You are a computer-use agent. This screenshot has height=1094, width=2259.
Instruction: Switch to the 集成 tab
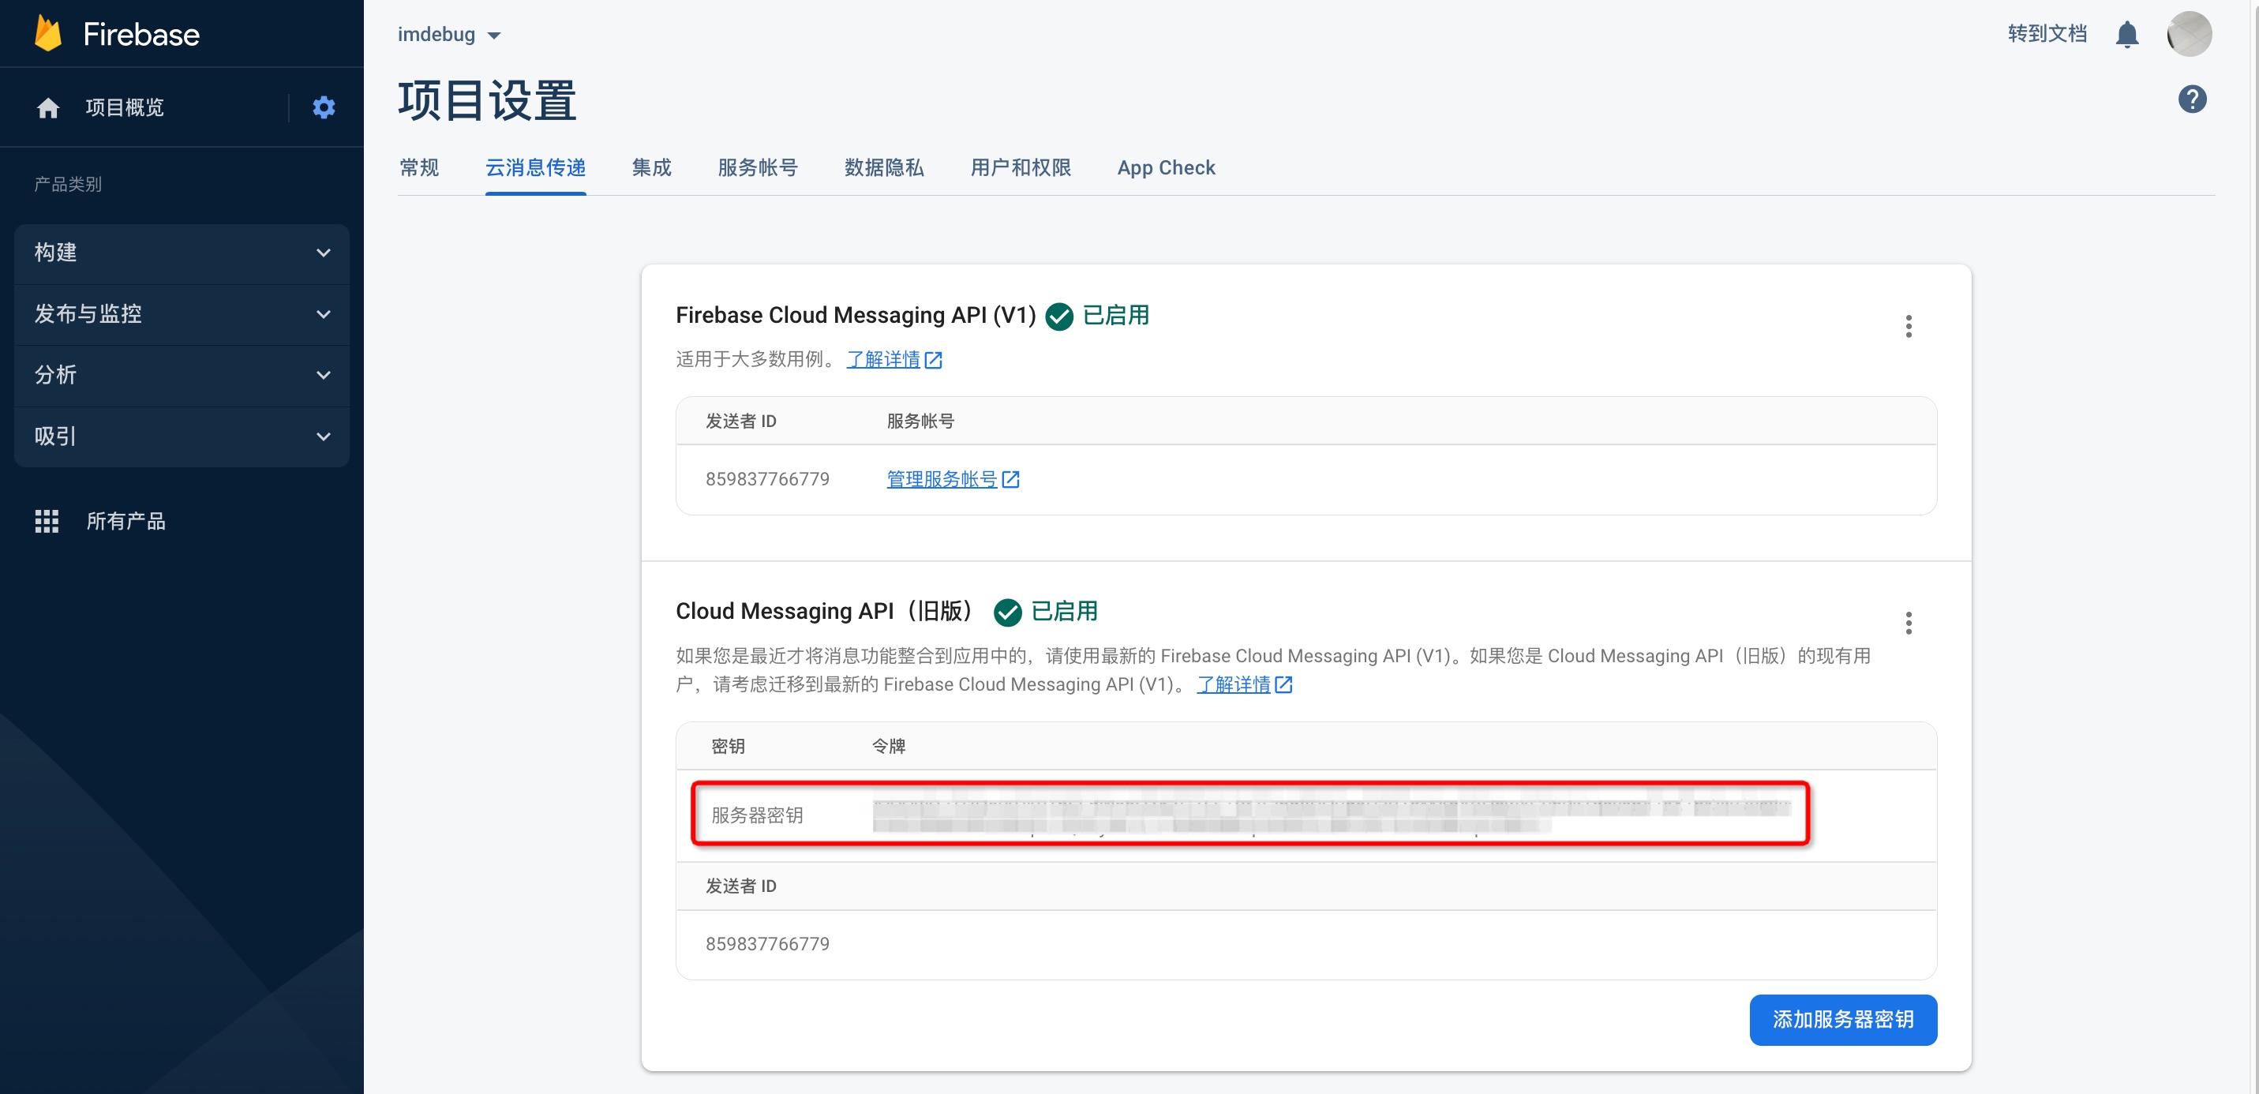coord(651,167)
